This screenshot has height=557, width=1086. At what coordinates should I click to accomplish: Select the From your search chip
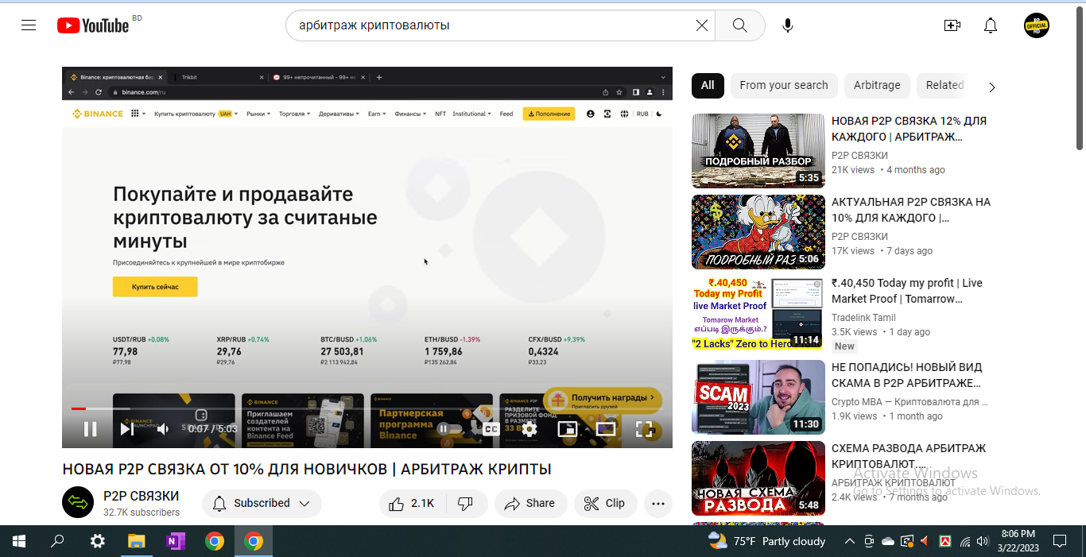(x=784, y=85)
